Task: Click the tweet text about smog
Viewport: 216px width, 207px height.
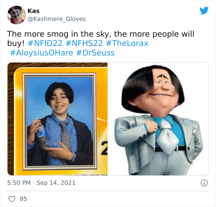Action: (x=101, y=39)
